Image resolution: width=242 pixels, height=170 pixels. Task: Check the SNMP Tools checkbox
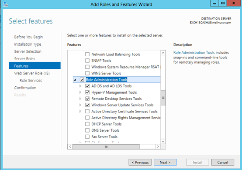point(87,61)
